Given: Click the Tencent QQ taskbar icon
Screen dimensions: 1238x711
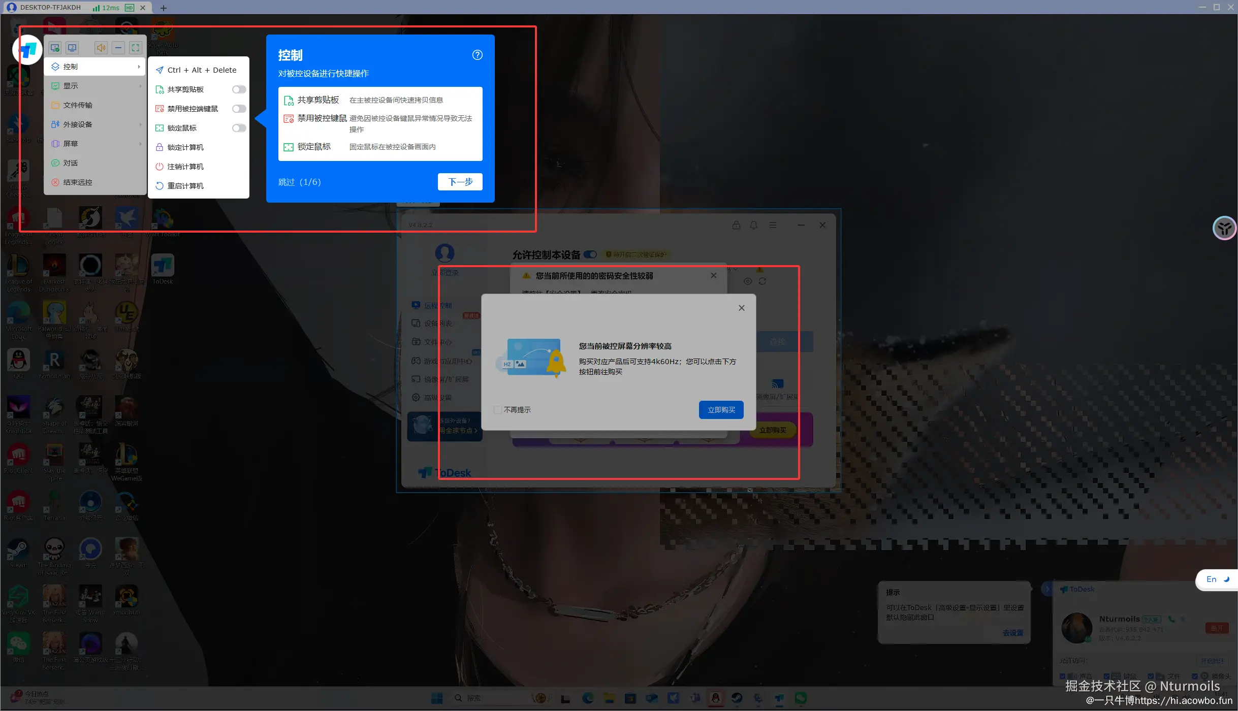Looking at the screenshot, I should pyautogui.click(x=715, y=698).
